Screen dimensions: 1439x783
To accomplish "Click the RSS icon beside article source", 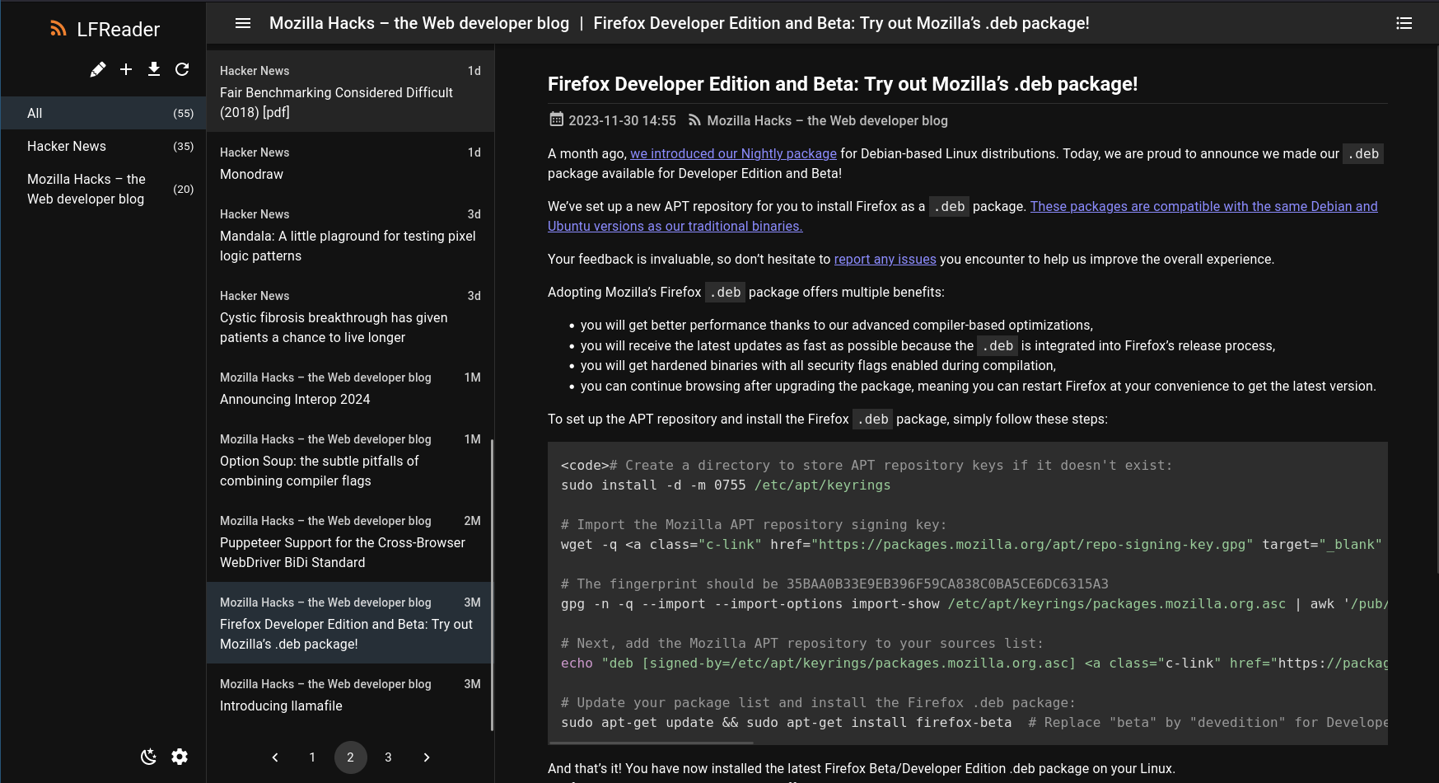I will point(695,120).
